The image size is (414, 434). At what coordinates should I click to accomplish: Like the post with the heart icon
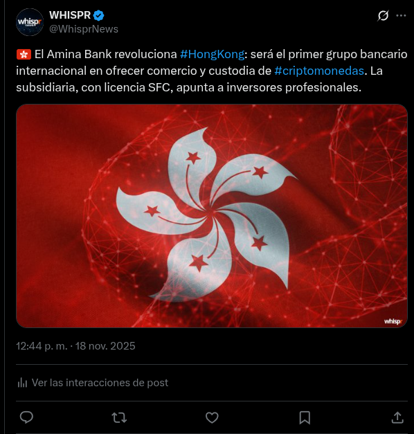click(212, 417)
